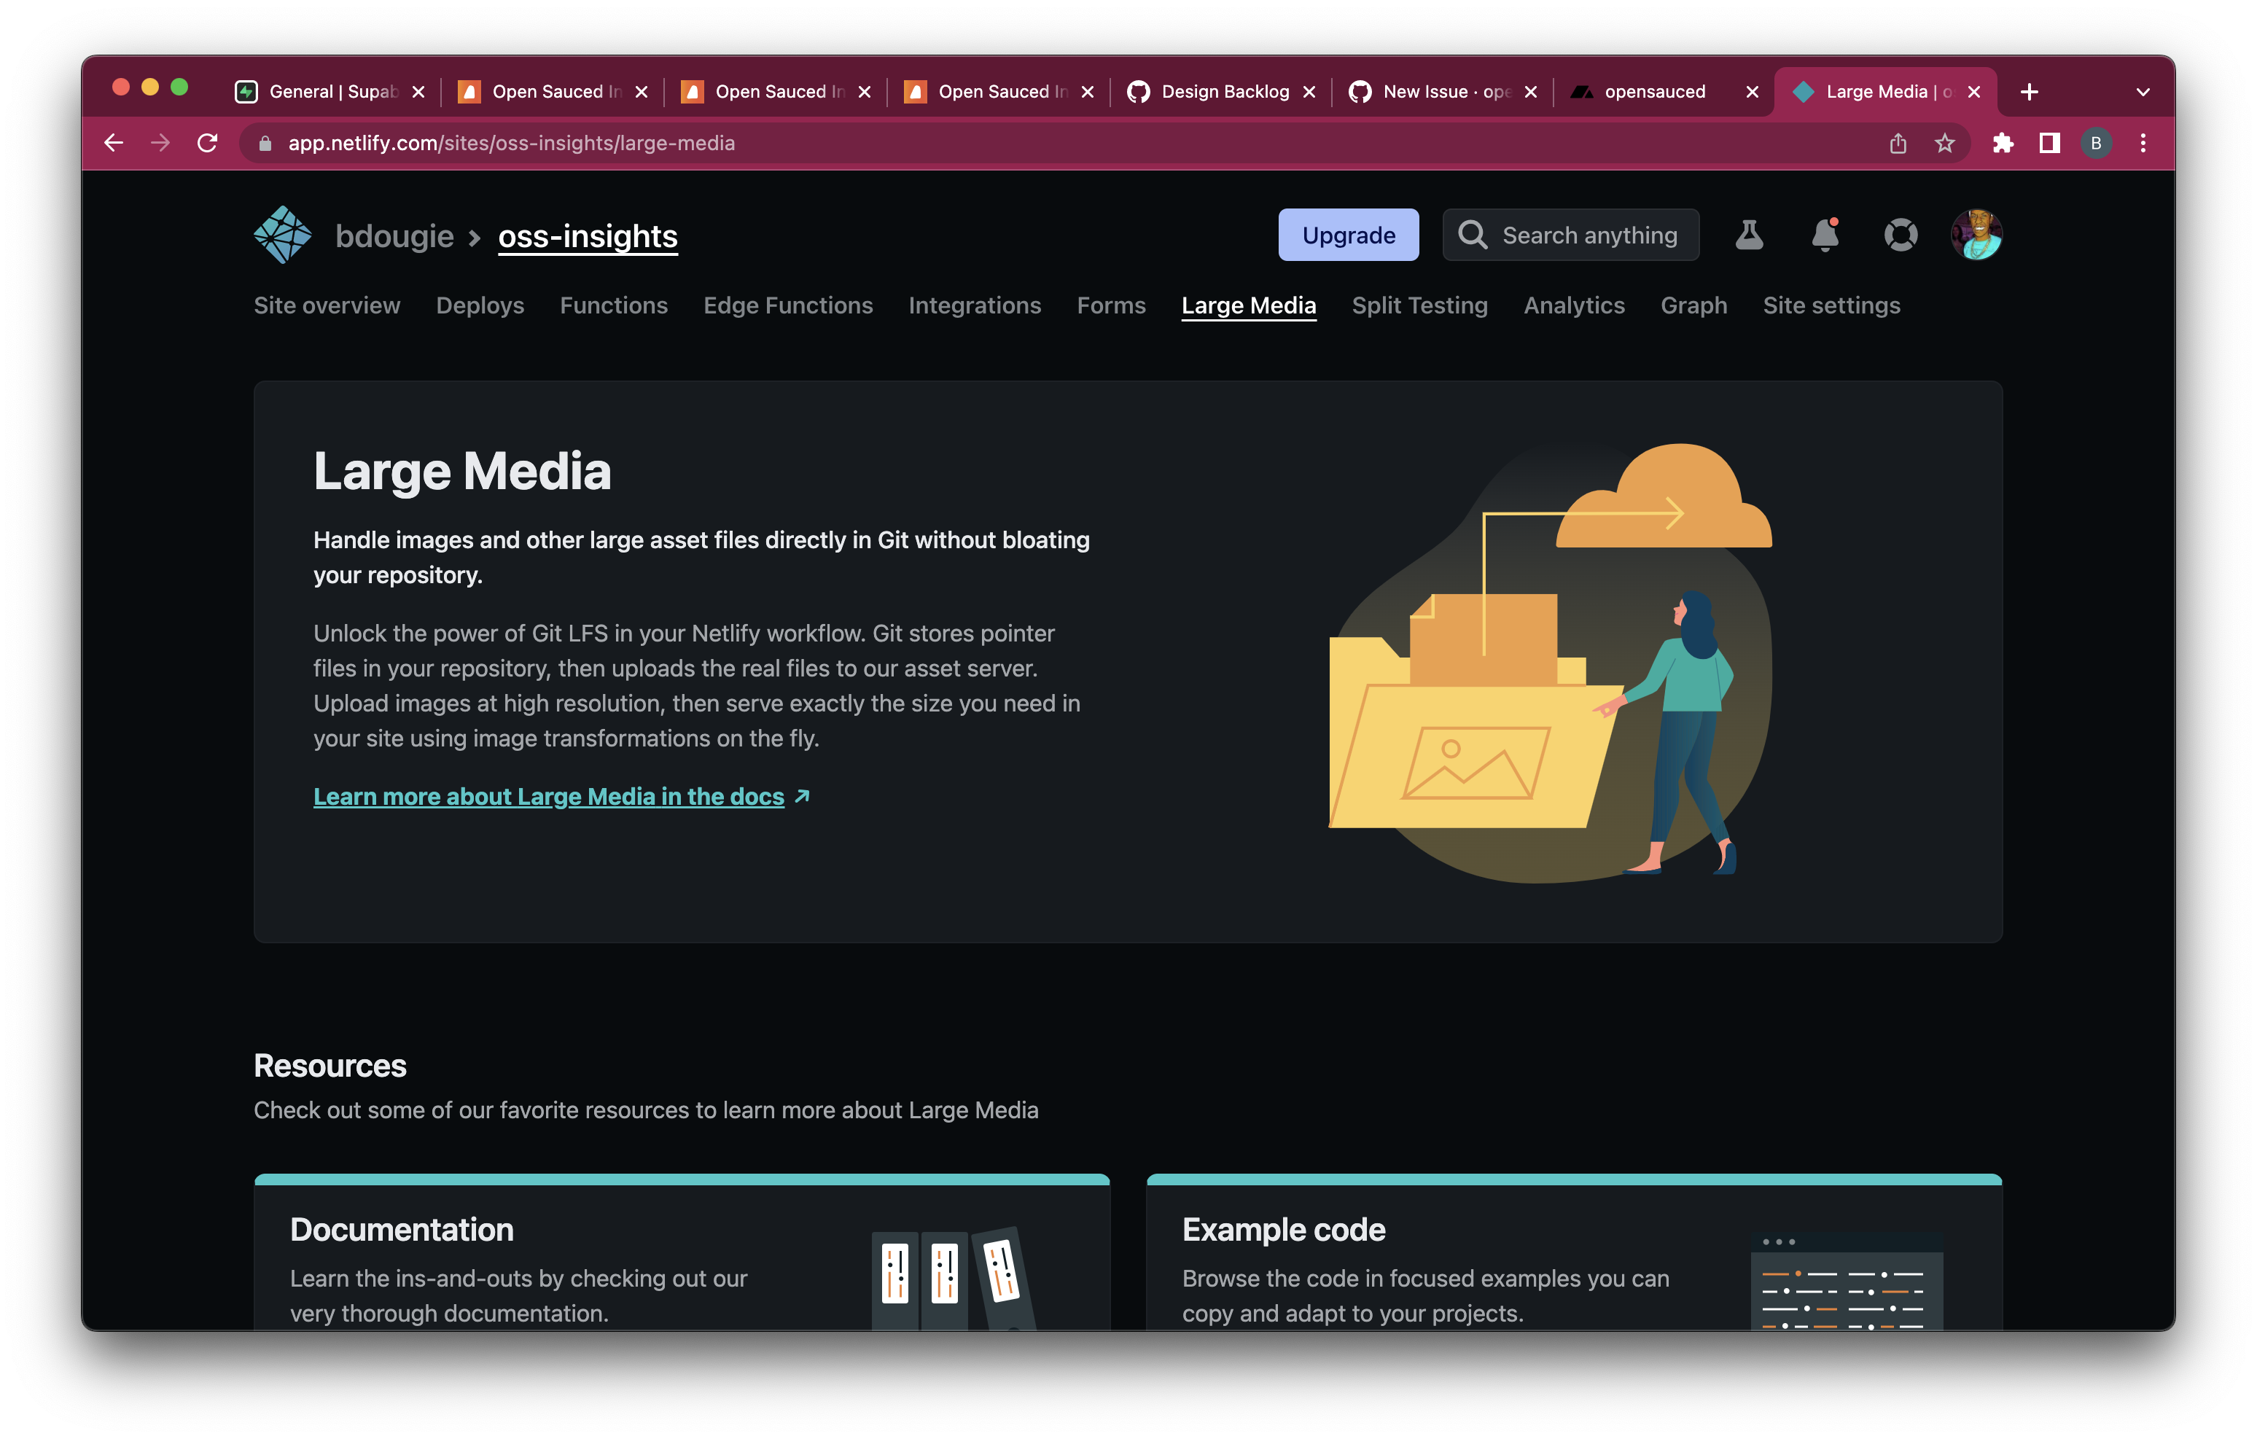The height and width of the screenshot is (1439, 2257).
Task: Open support via the lifesaver icon
Action: 1901,235
